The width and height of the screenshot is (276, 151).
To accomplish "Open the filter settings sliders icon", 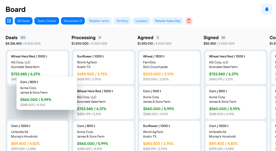I will pyautogui.click(x=9, y=21).
